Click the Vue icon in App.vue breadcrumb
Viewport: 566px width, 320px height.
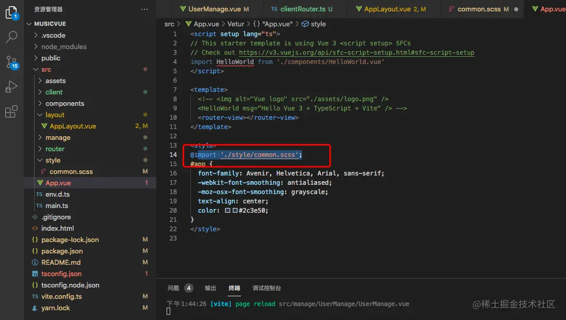[188, 24]
